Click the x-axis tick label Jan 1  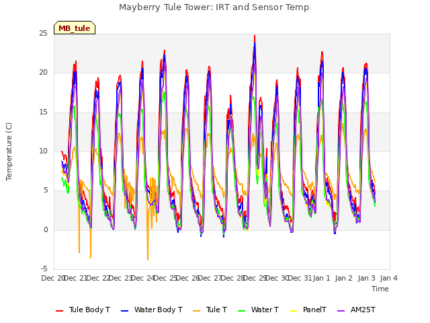tap(321, 278)
